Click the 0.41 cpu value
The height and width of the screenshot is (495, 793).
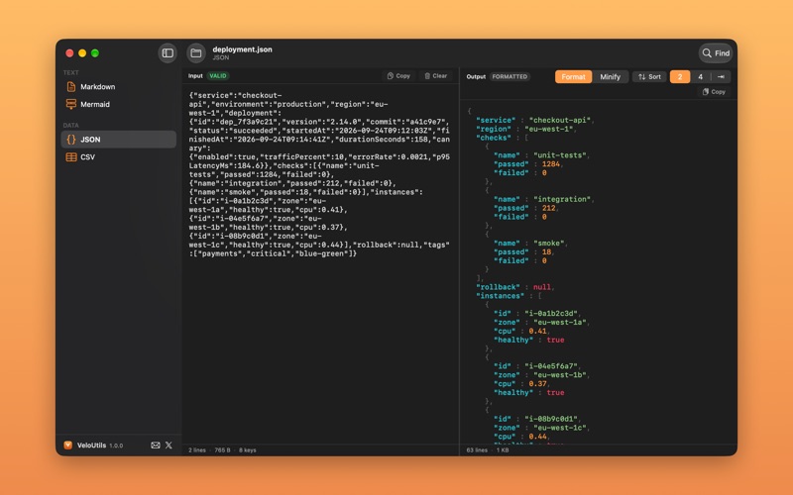(537, 332)
